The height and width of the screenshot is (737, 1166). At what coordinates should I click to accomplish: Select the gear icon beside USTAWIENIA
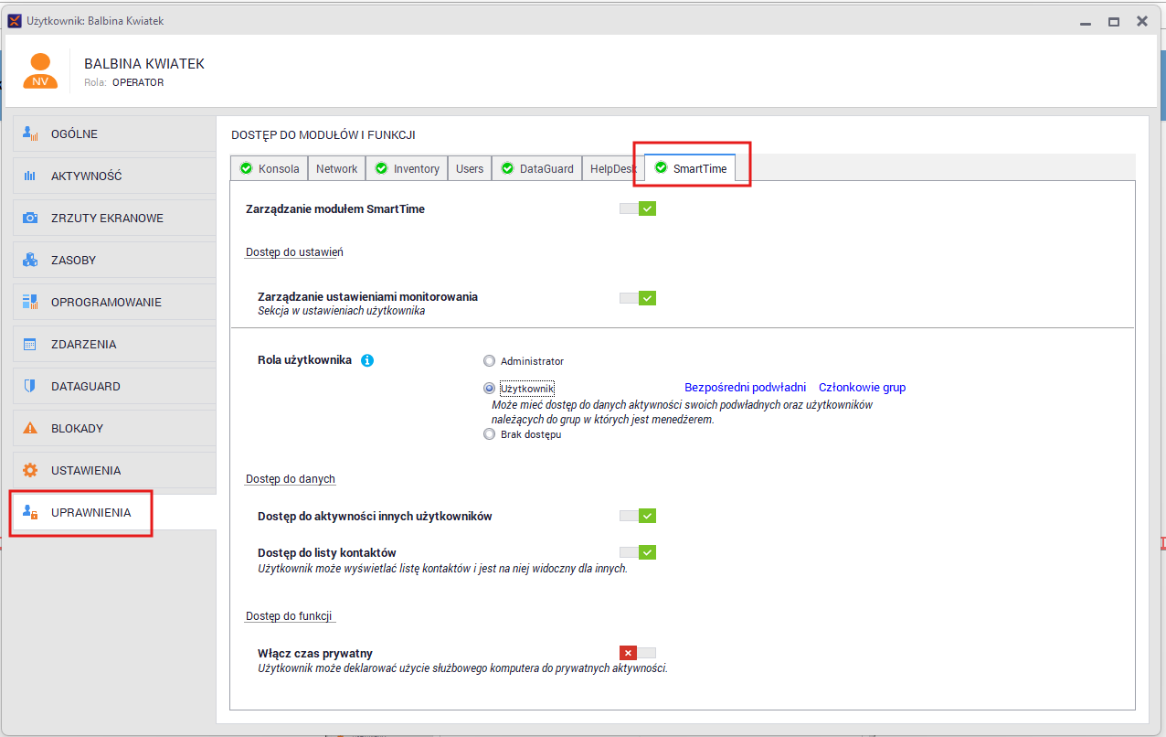tap(30, 469)
